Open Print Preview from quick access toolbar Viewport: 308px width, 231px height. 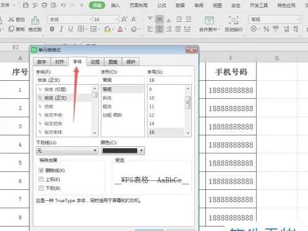pyautogui.click(x=53, y=5)
